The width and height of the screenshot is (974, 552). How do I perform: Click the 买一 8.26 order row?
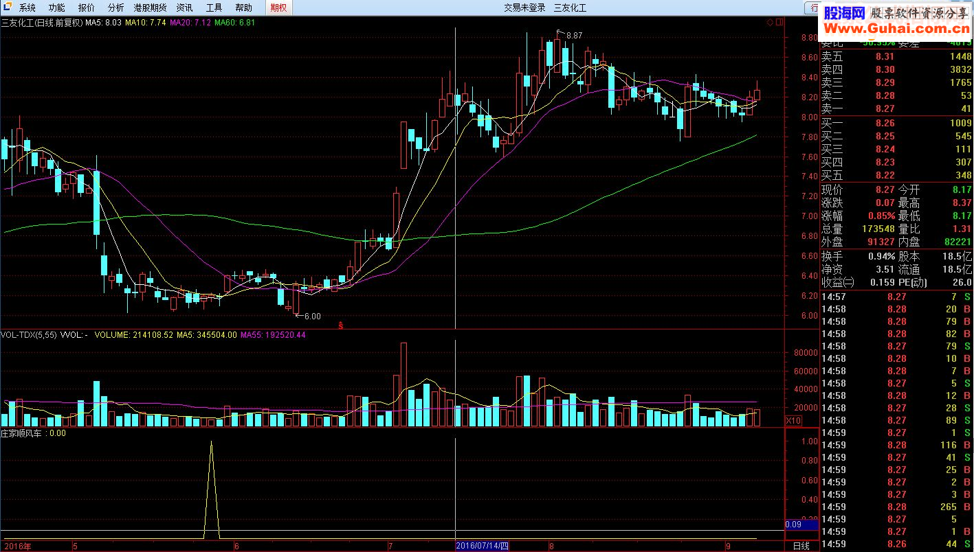[897, 123]
